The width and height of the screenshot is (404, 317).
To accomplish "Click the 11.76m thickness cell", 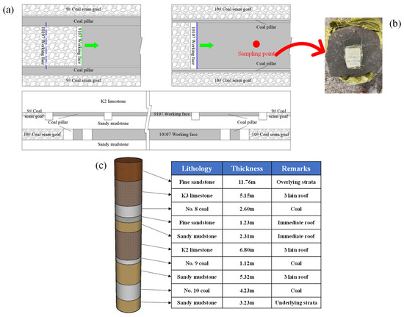I will (x=247, y=182).
